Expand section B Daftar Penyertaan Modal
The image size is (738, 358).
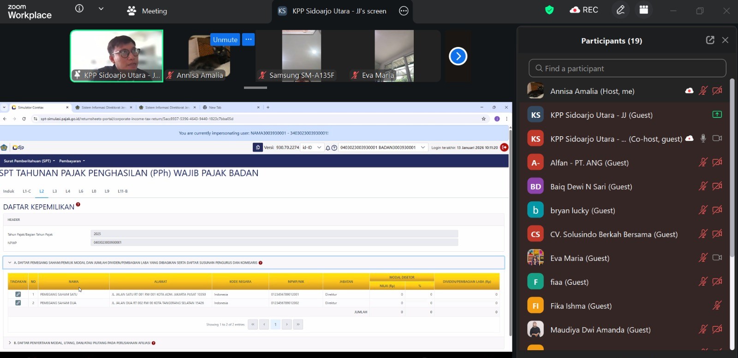(x=10, y=343)
